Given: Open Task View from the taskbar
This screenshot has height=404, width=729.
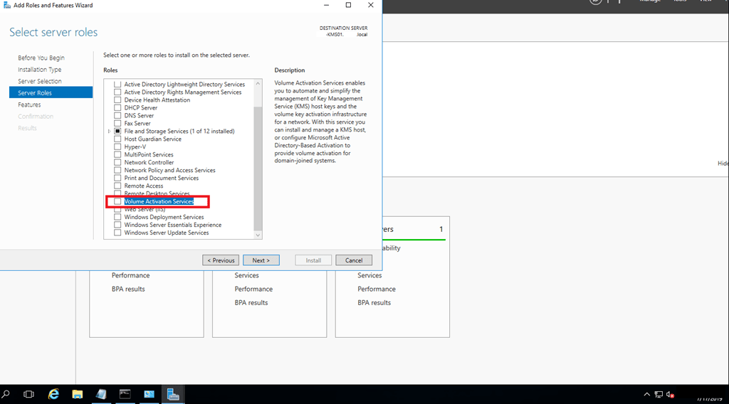Looking at the screenshot, I should [28, 394].
